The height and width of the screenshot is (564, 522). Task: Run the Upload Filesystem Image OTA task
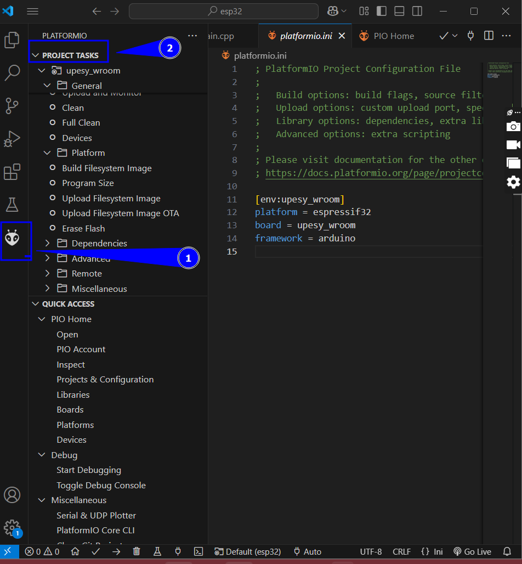(x=121, y=213)
